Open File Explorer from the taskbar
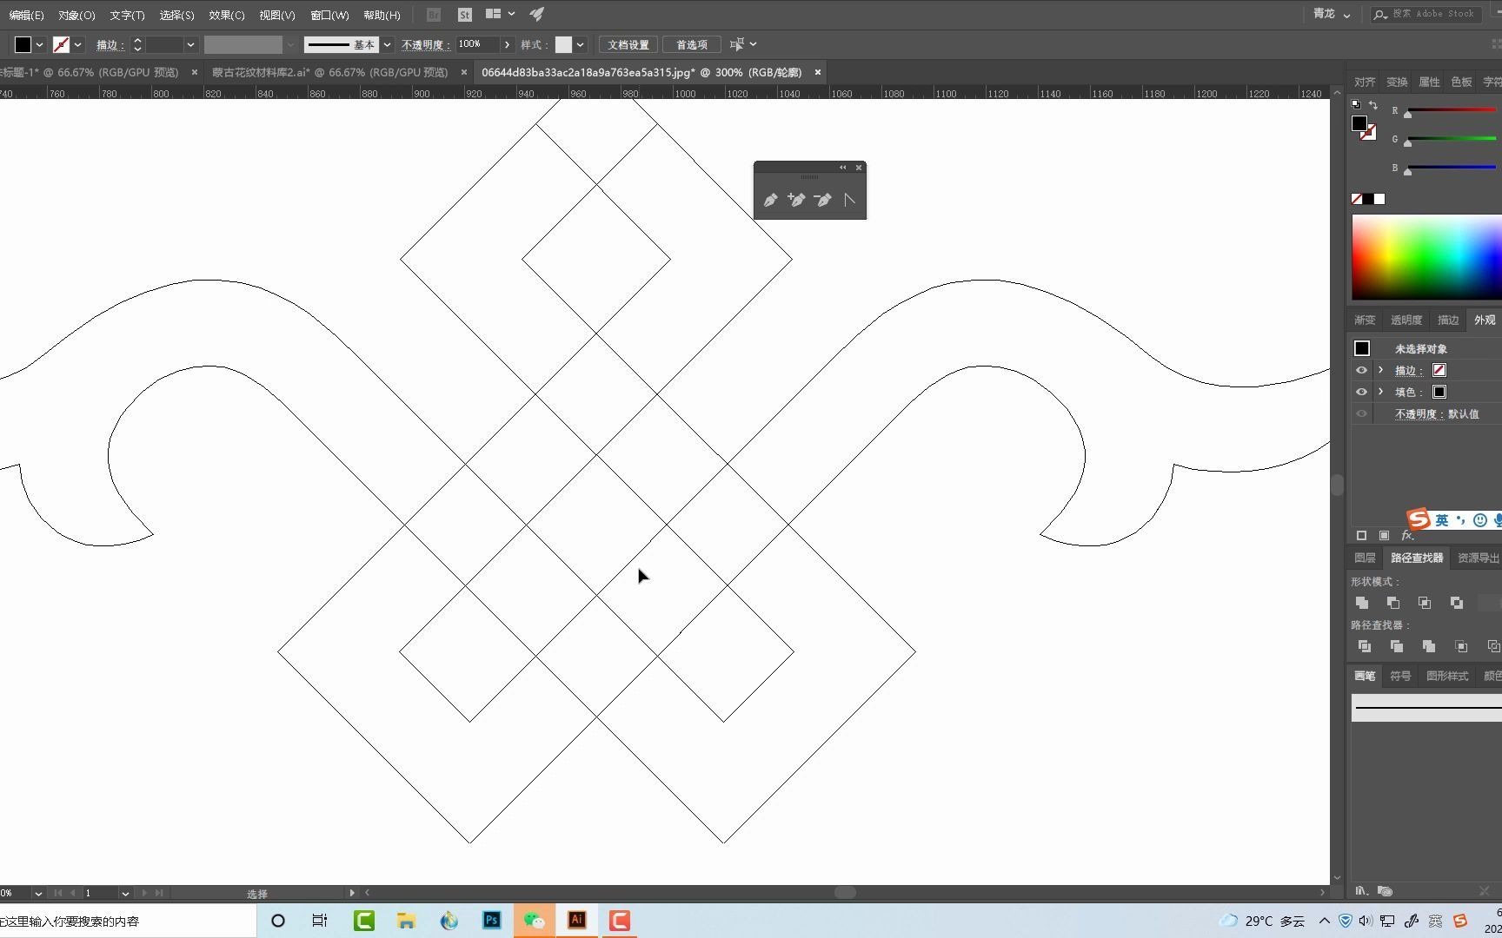1502x938 pixels. (406, 921)
